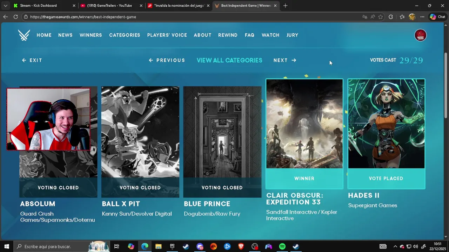
Task: Activate the read aloud icon
Action: coord(373,17)
